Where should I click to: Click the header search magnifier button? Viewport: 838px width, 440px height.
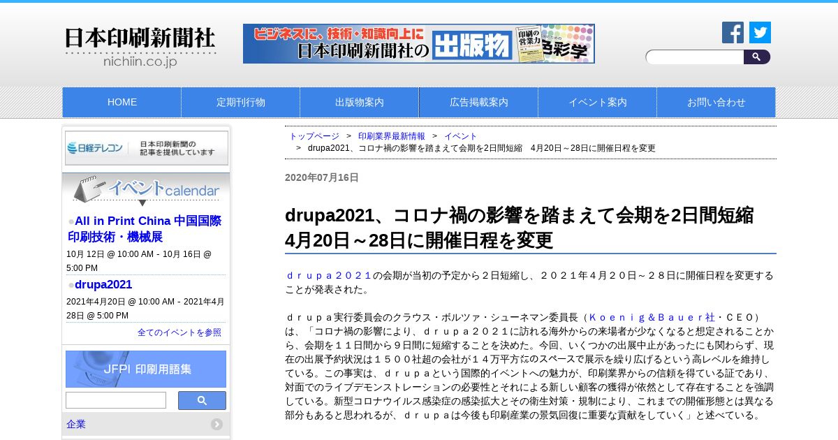pyautogui.click(x=757, y=57)
